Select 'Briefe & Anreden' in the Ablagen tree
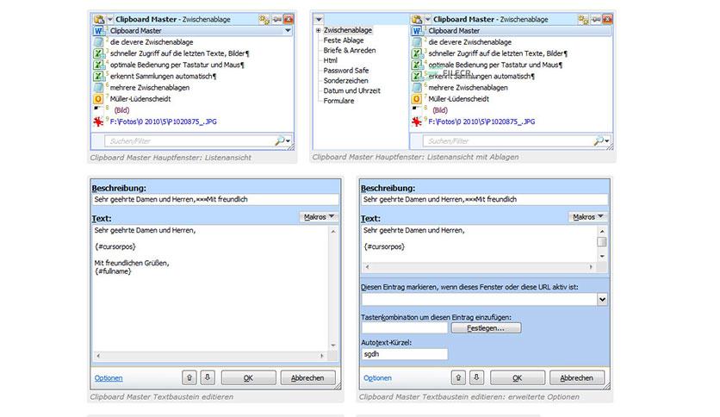The image size is (720, 417). [x=350, y=51]
